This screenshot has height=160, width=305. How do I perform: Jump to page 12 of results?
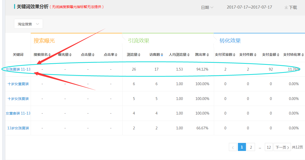coord(269,147)
